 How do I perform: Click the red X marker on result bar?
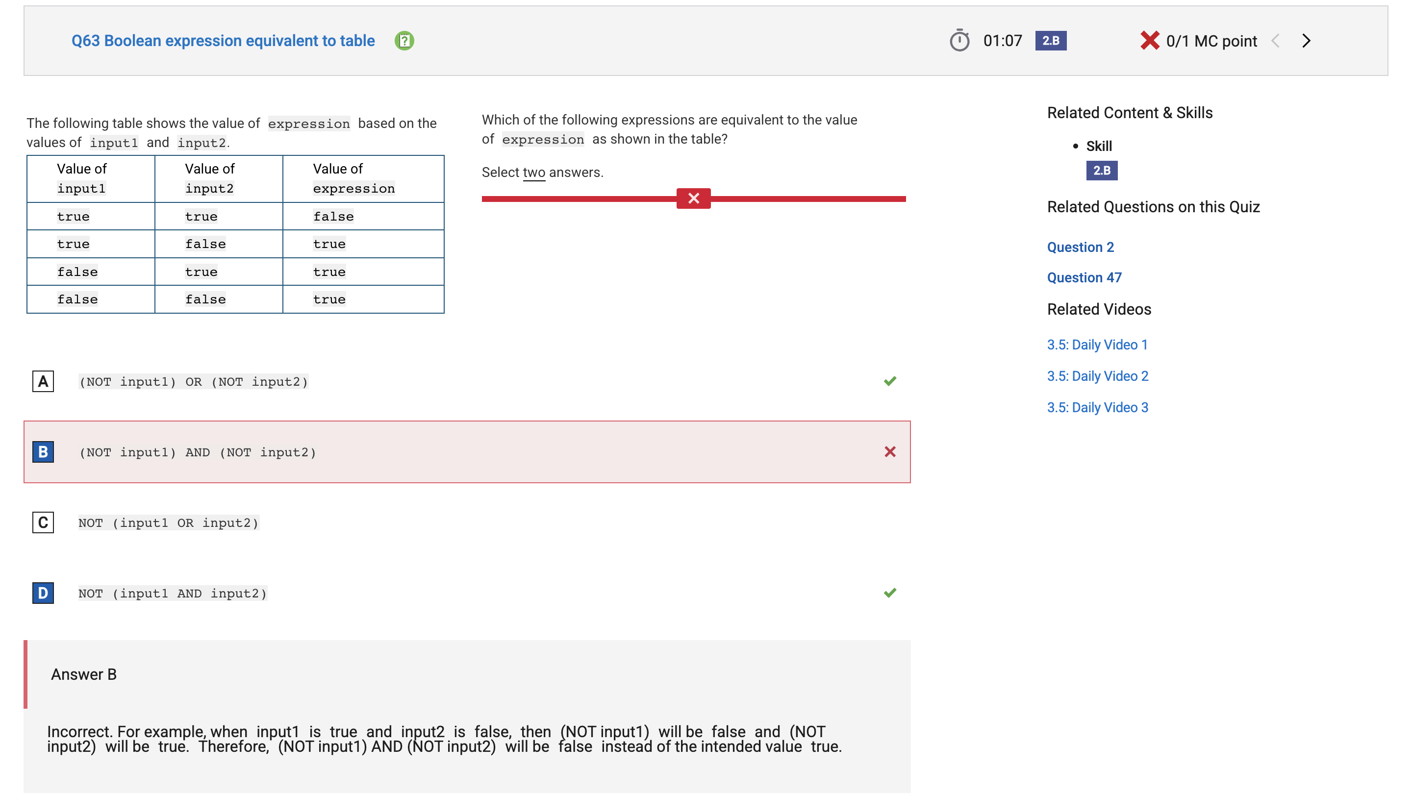pos(693,198)
